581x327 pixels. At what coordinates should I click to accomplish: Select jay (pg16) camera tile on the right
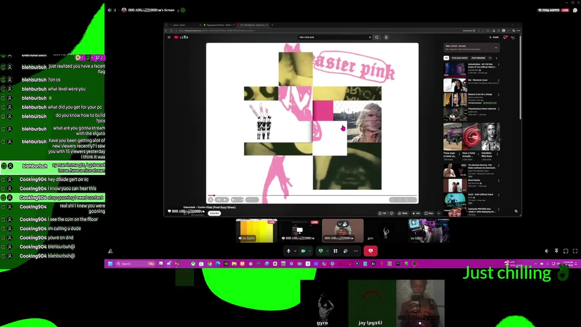pos(428,231)
